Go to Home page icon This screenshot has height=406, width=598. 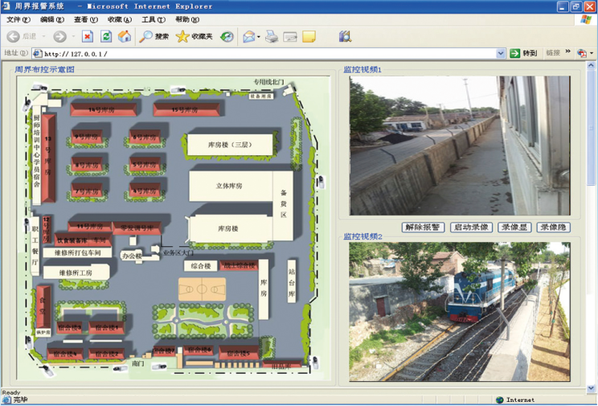pos(125,37)
